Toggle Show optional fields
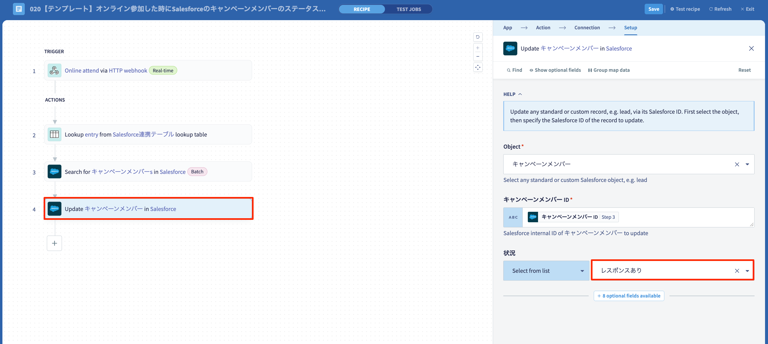The height and width of the screenshot is (344, 768). tap(555, 70)
